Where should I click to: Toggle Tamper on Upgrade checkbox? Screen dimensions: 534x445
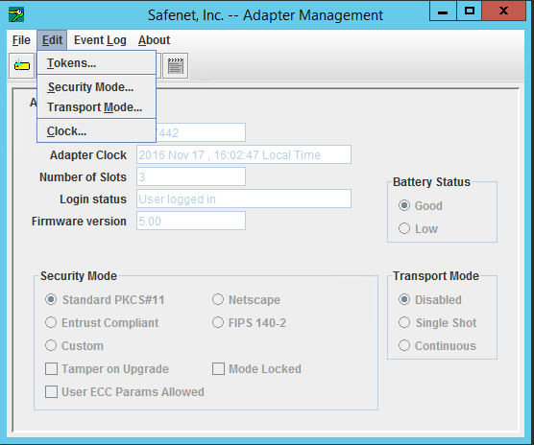[x=107, y=369]
